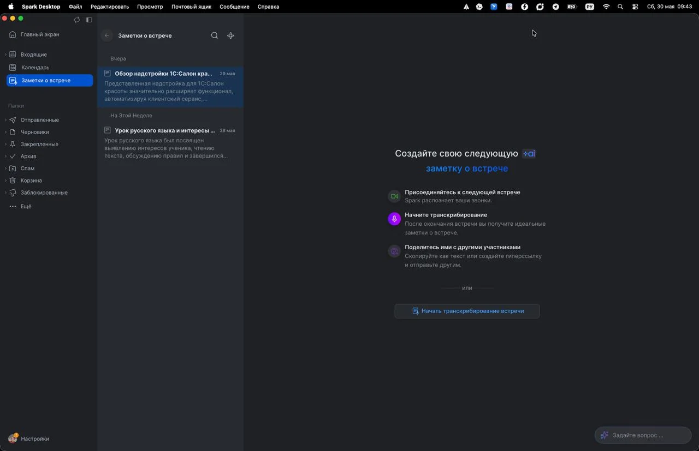Expand the Спам folder chevron
This screenshot has width=699, height=451.
click(5, 169)
